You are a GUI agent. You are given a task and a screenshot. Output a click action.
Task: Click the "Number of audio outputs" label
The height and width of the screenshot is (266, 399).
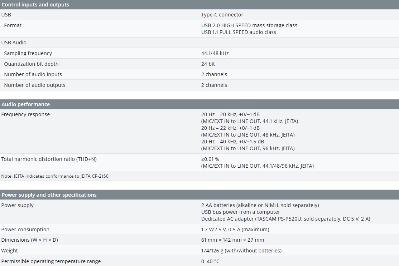(x=35, y=85)
